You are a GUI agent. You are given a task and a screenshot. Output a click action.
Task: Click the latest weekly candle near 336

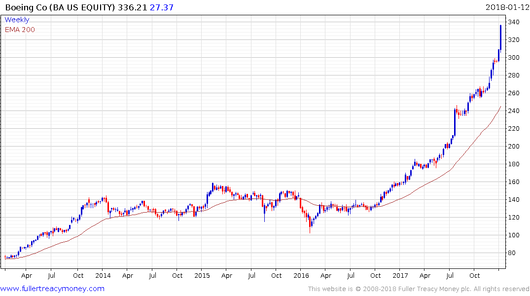pyautogui.click(x=500, y=37)
